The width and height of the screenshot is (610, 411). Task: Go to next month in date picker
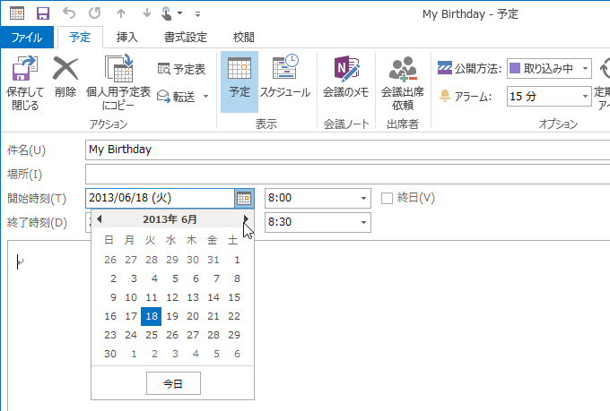click(246, 218)
